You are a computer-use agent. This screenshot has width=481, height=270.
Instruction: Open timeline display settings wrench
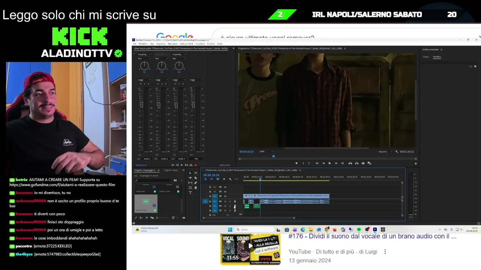(230, 179)
